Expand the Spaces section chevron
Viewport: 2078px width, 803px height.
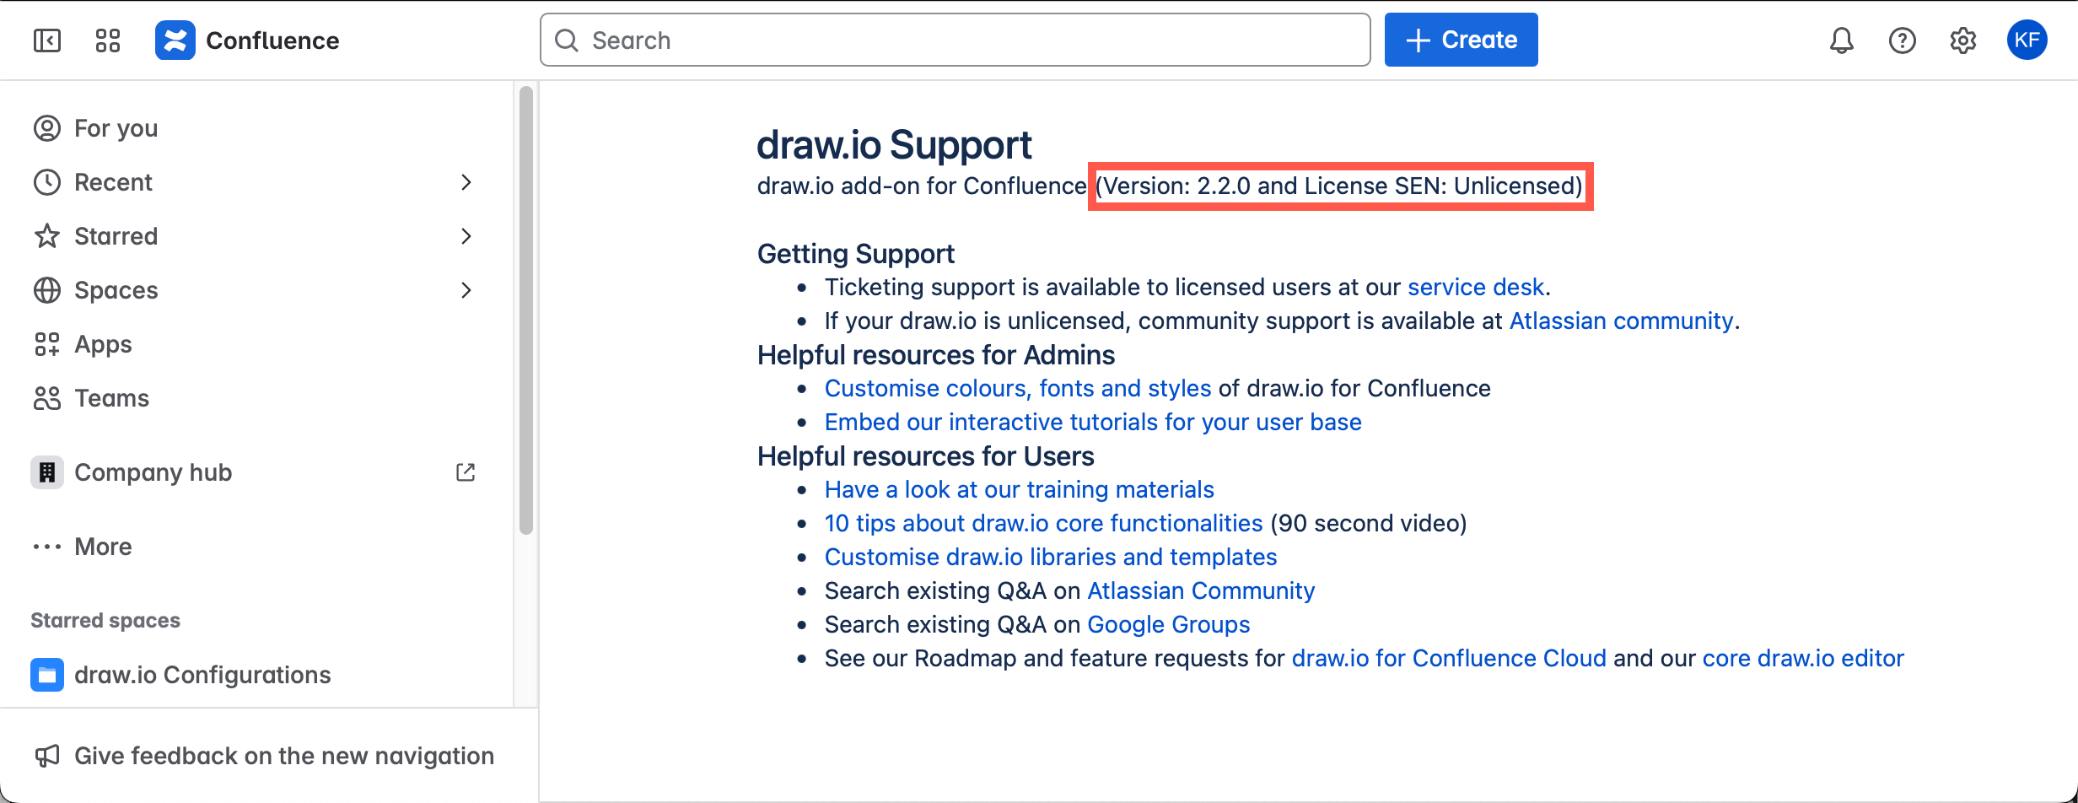click(466, 290)
